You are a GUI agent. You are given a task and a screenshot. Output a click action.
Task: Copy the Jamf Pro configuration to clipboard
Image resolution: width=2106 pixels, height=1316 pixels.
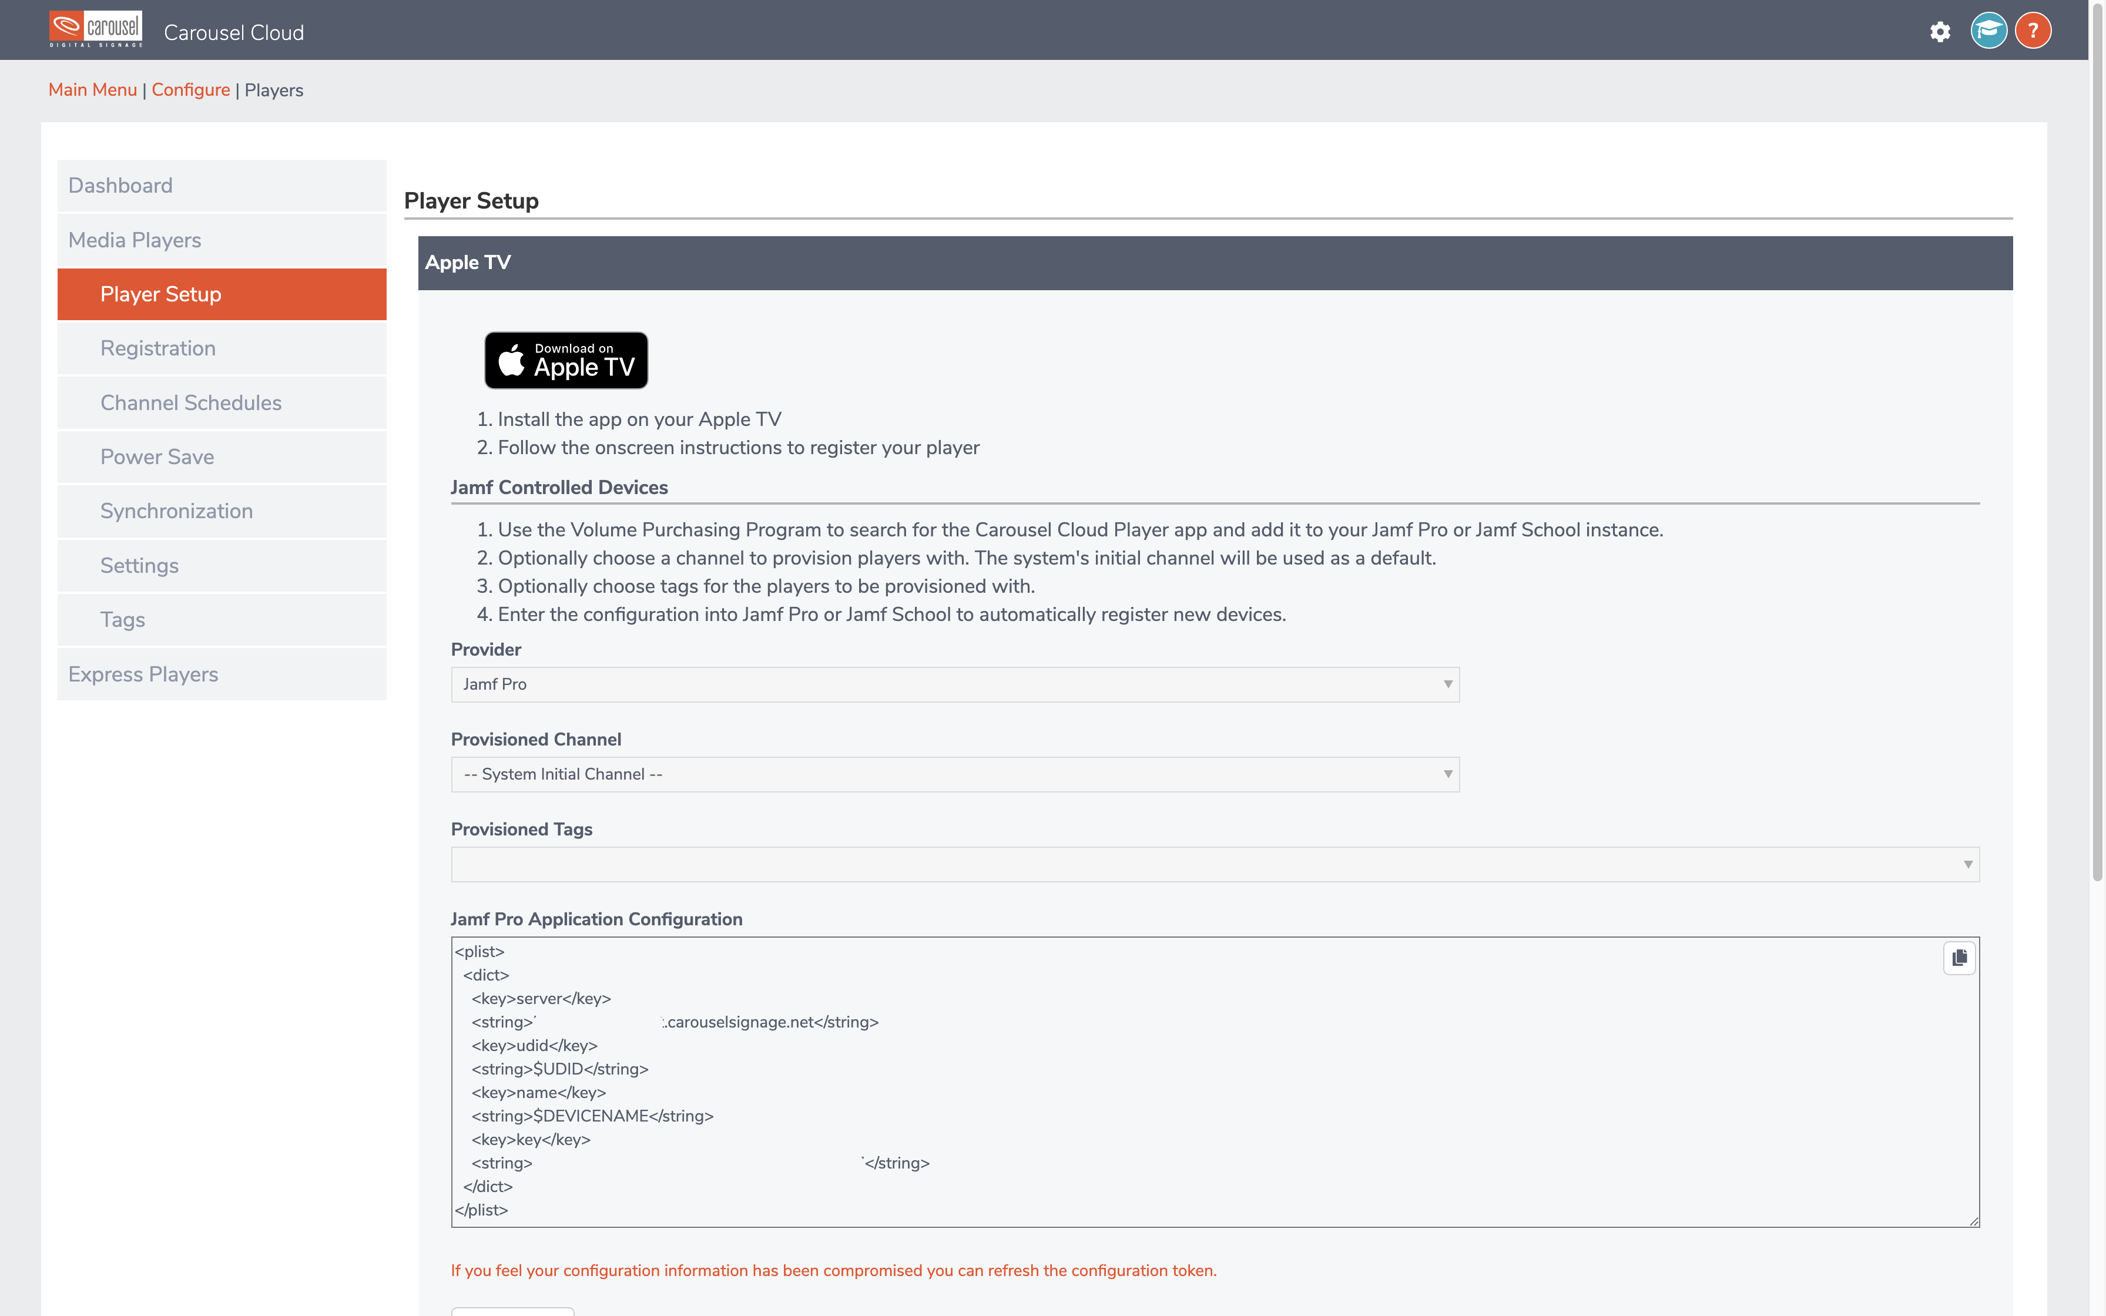1960,958
